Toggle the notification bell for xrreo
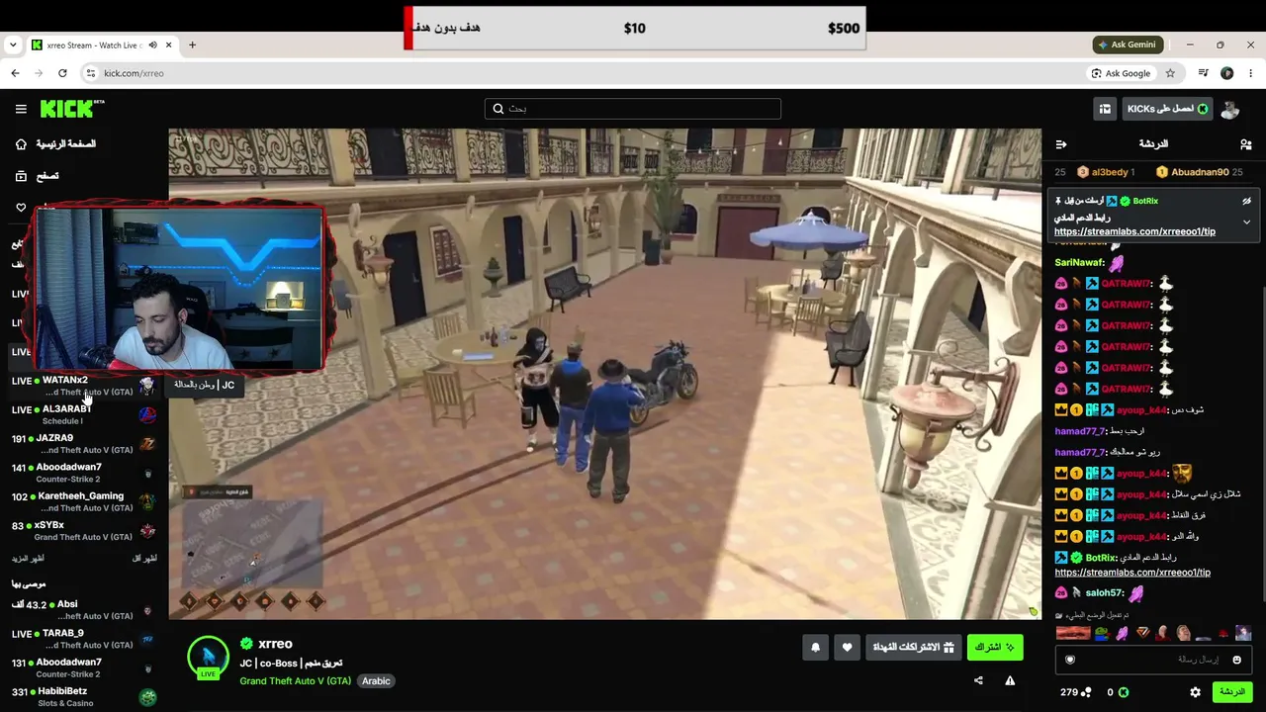 point(815,648)
